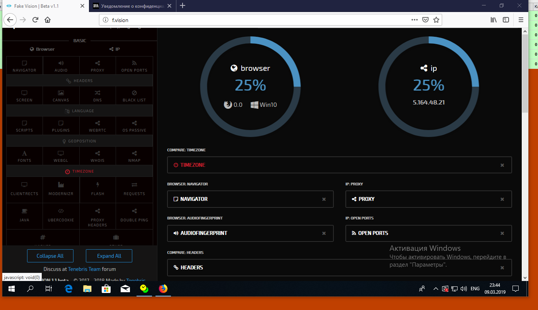Click the Expand All button
Viewport: 538px width, 310px height.
tap(109, 256)
